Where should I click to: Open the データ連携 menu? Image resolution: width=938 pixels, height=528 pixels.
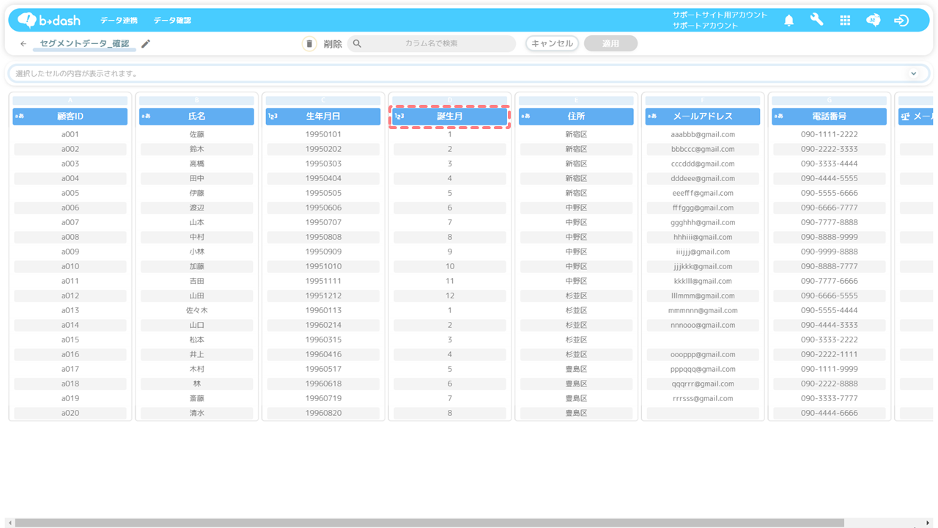pos(119,21)
